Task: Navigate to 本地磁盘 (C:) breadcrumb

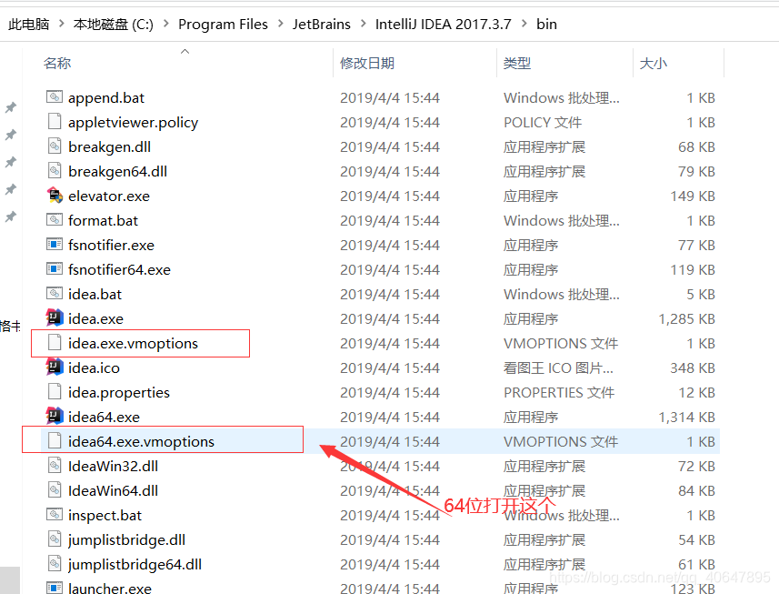Action: tap(114, 24)
